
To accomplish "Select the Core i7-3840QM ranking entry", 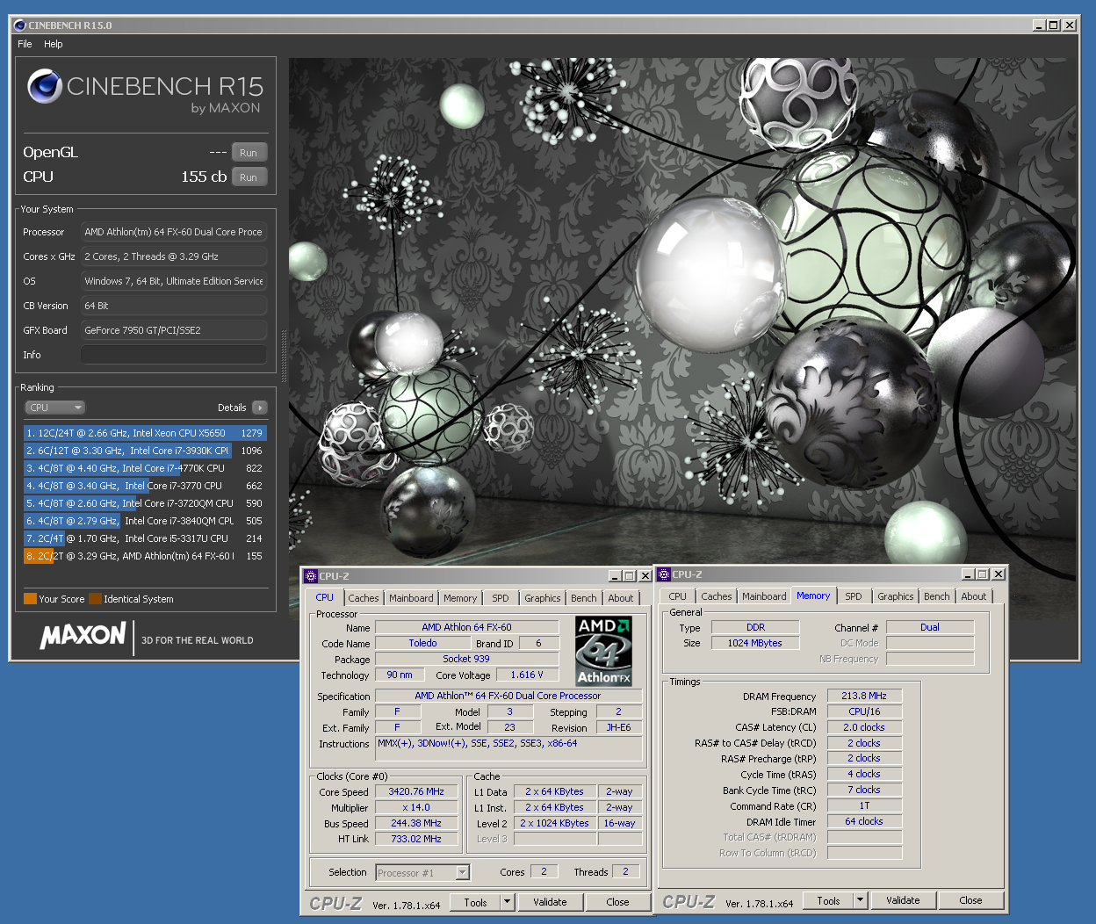I will coord(145,521).
